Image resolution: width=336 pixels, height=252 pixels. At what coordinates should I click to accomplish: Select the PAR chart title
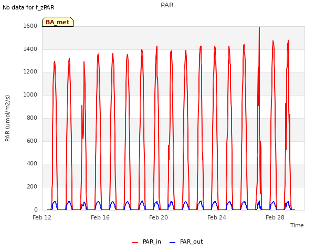tap(167, 5)
